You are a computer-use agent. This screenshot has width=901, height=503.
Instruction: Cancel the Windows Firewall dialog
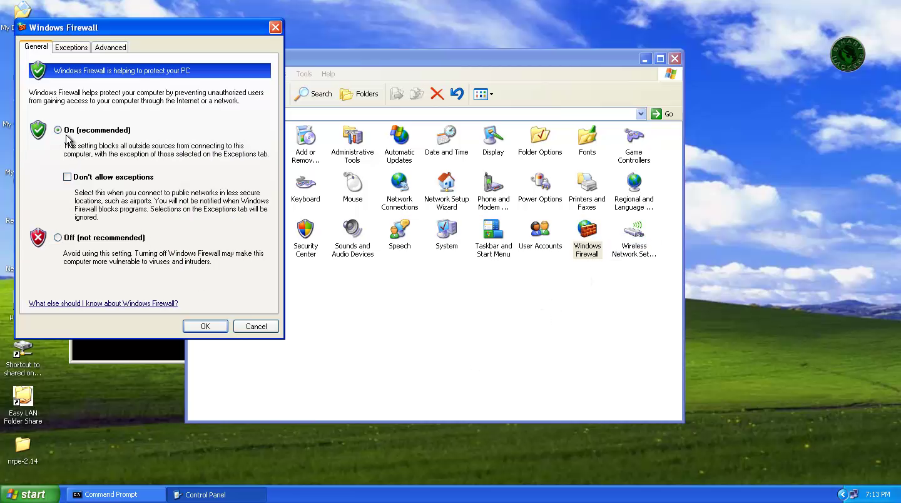click(256, 327)
